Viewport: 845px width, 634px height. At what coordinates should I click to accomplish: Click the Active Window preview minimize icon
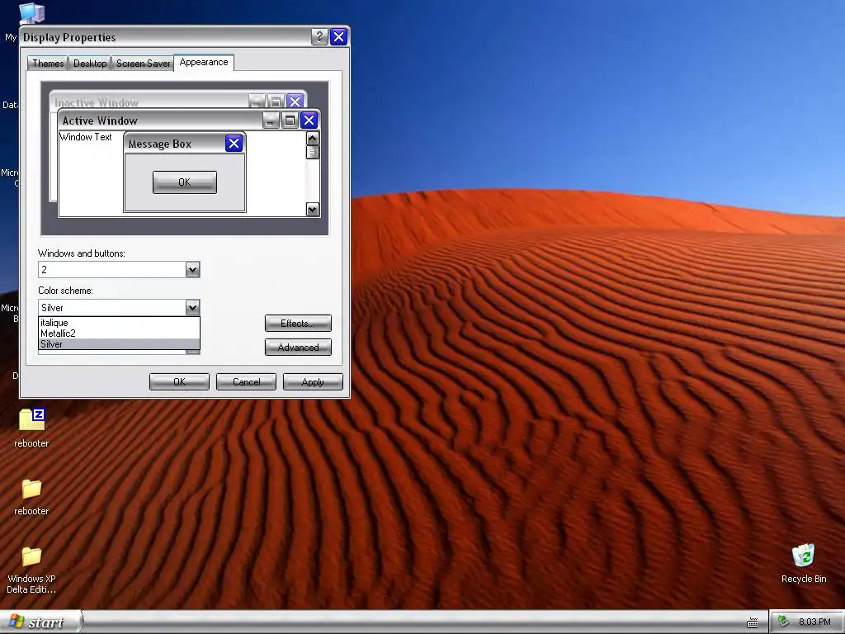tap(271, 121)
